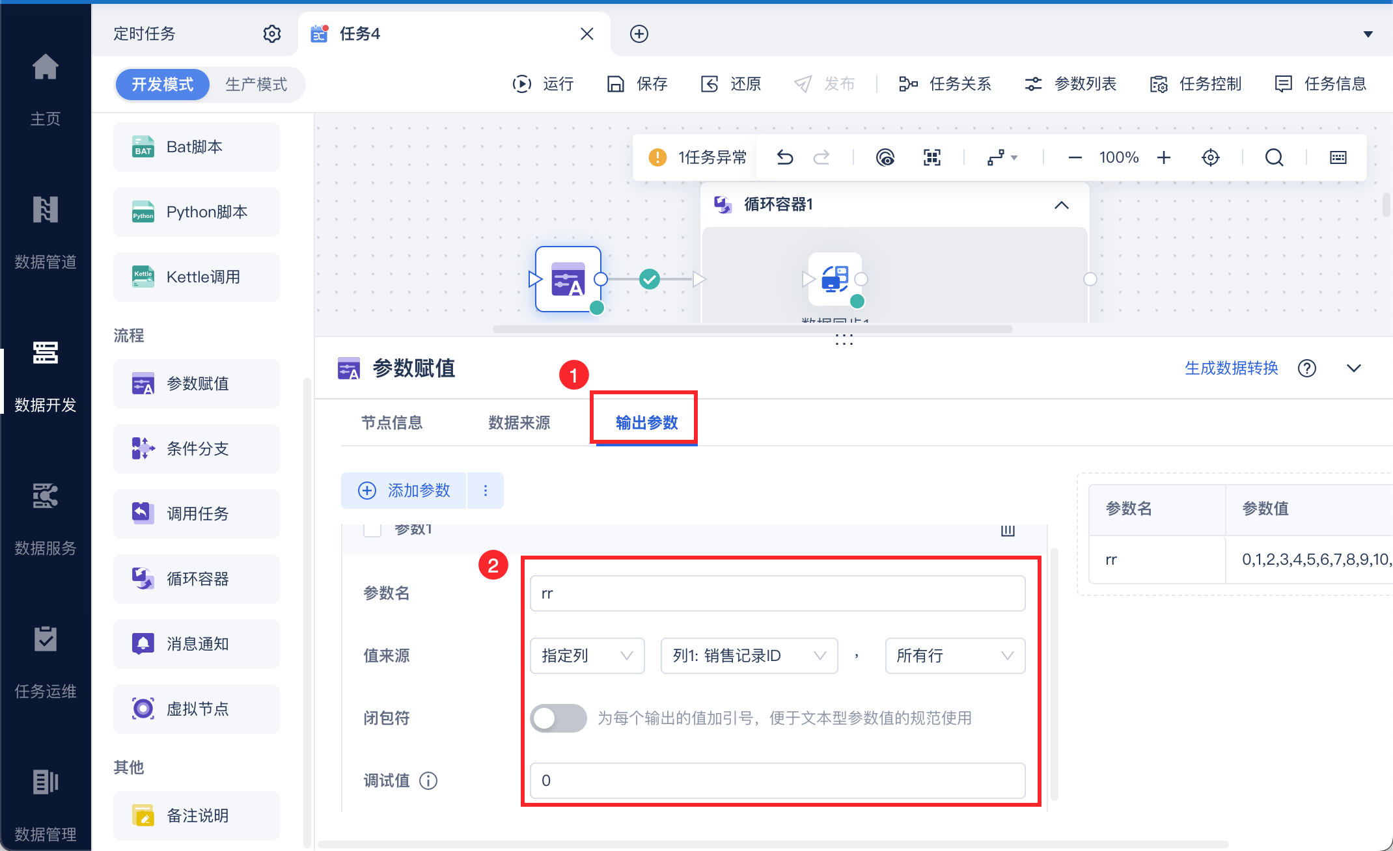Screen dimensions: 1393x851
Task: Click the zoom in plus icon
Action: (1164, 157)
